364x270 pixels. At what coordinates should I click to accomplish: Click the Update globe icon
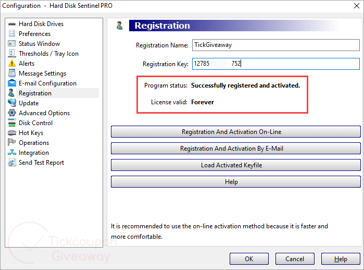pos(12,103)
